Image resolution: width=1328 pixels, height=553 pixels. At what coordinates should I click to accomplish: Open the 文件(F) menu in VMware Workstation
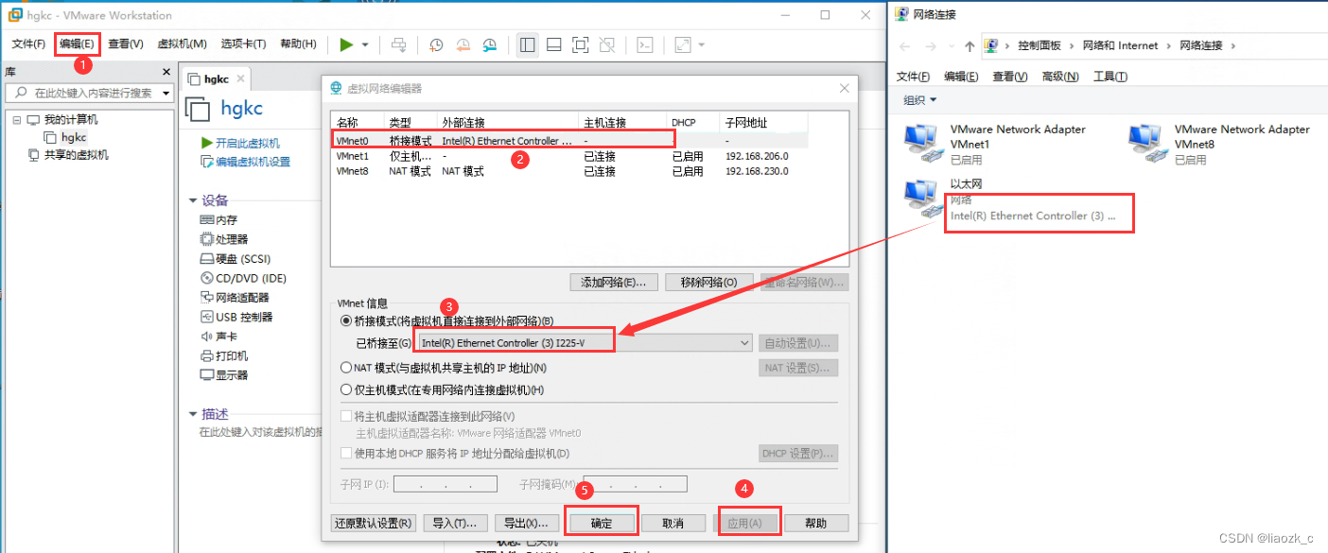click(28, 43)
